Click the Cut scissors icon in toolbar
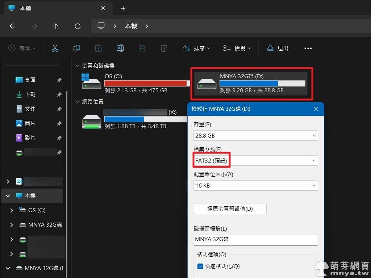This screenshot has height=278, width=371. 55,48
